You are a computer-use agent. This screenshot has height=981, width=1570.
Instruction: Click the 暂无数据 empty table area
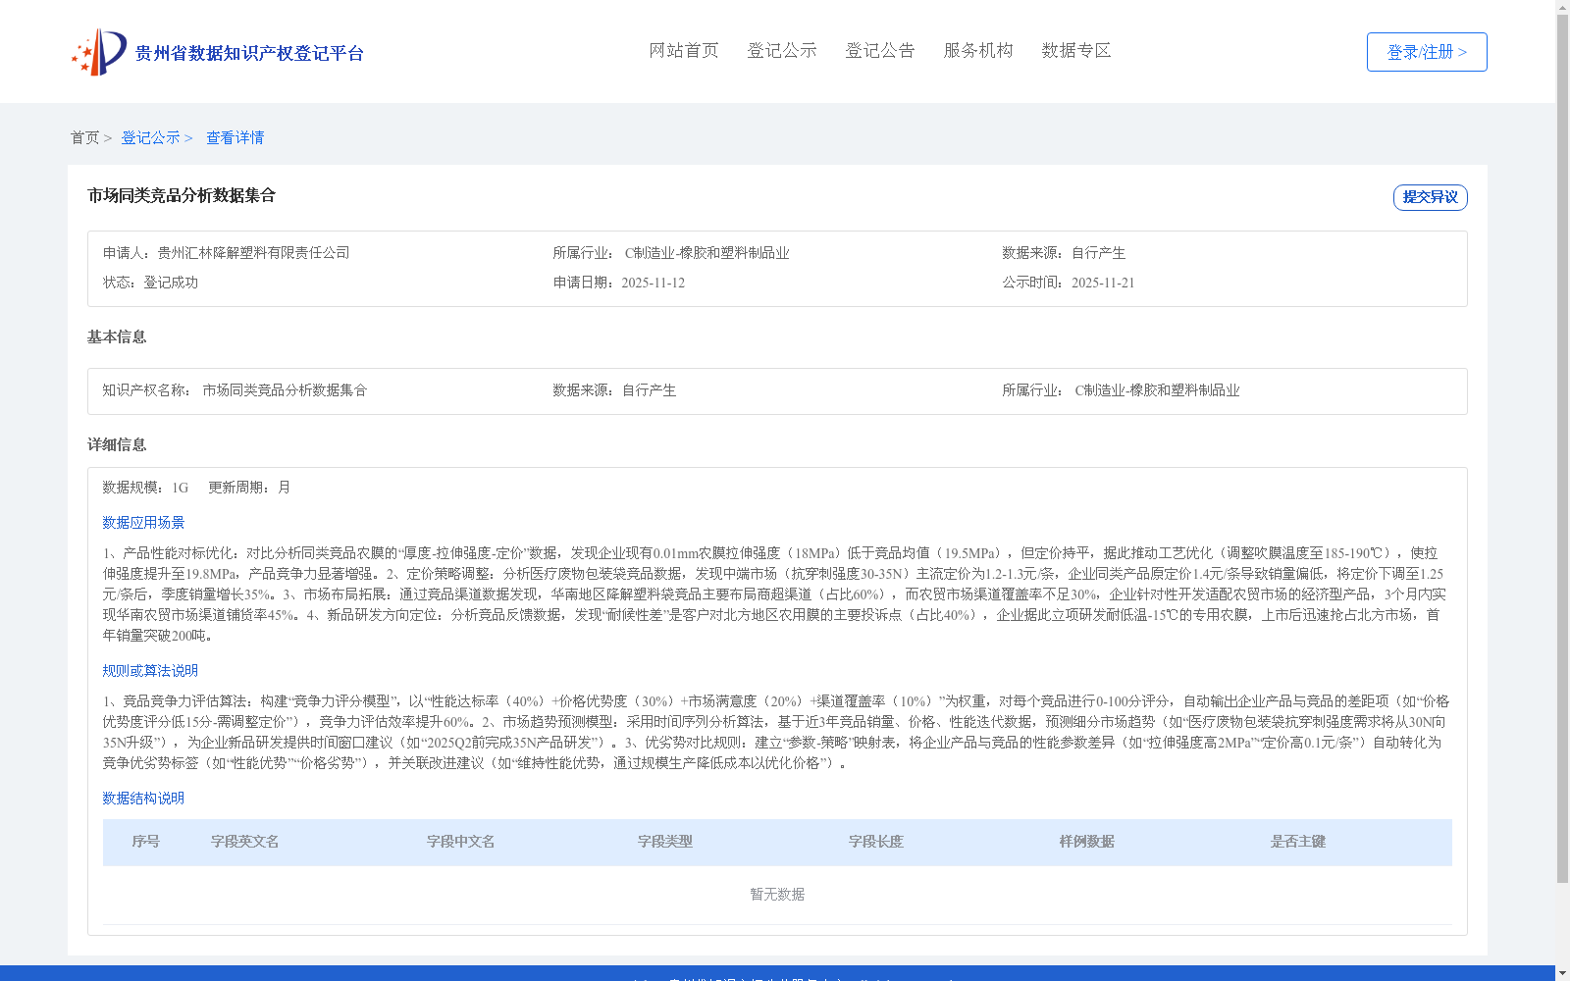776,894
